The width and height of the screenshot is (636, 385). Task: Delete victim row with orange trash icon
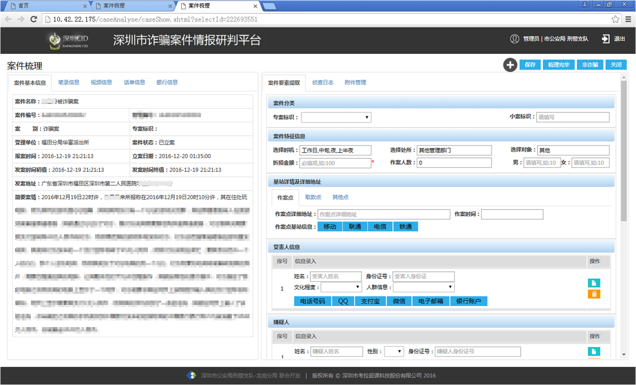[x=594, y=294]
